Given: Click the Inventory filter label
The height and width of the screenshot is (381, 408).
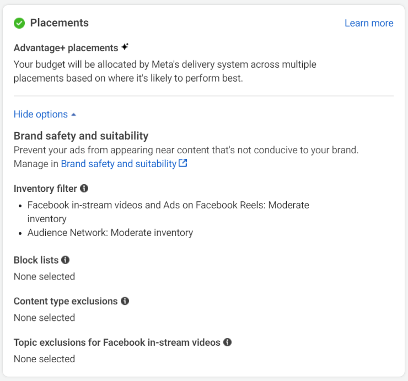Looking at the screenshot, I should [x=45, y=189].
